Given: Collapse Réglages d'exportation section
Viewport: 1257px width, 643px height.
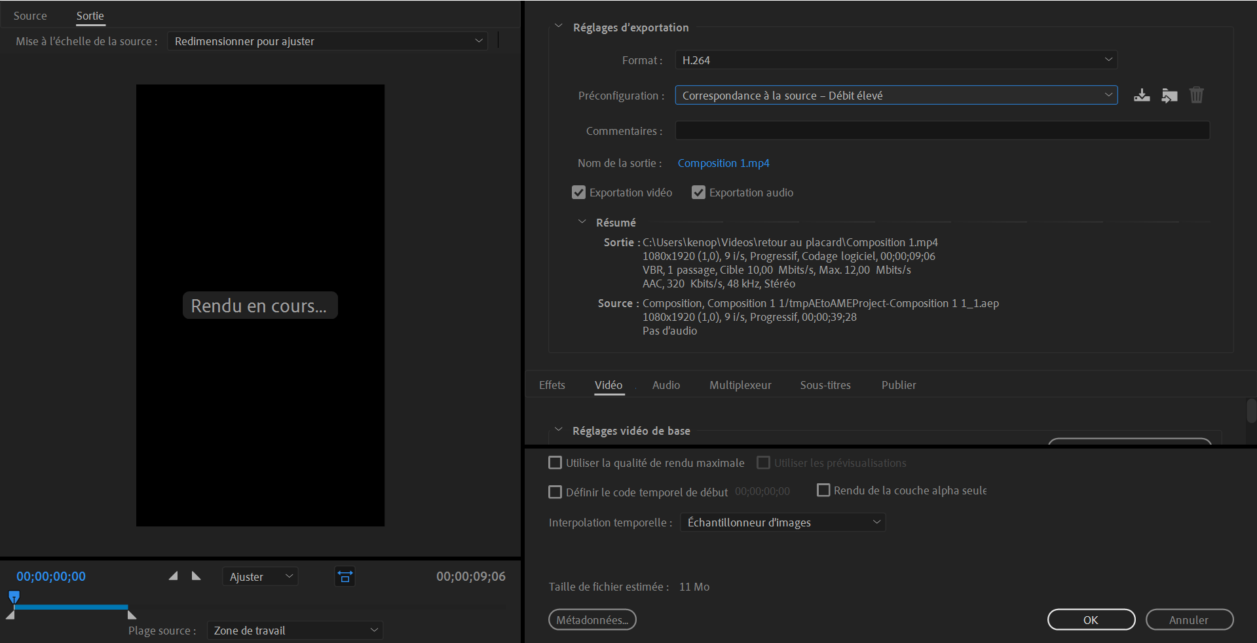Looking at the screenshot, I should pos(558,27).
